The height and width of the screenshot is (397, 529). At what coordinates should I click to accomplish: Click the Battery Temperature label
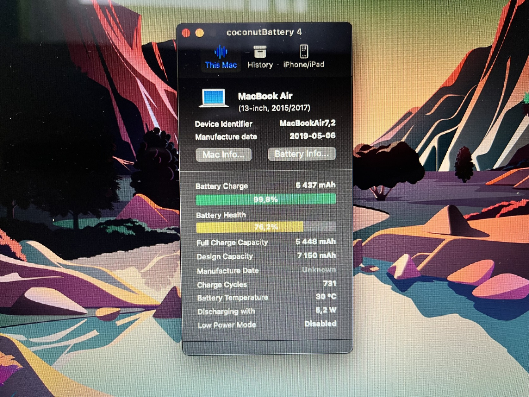233,298
